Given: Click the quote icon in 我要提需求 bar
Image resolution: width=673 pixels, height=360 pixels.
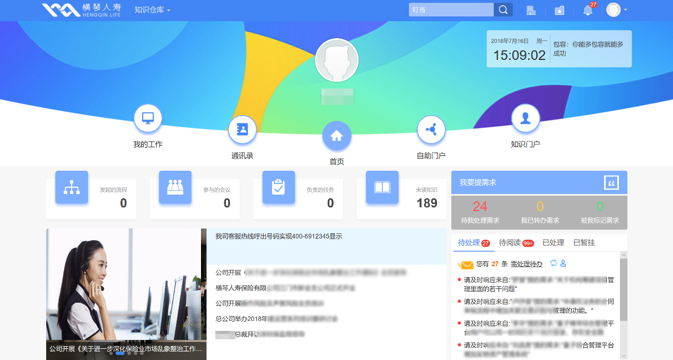Looking at the screenshot, I should point(611,182).
